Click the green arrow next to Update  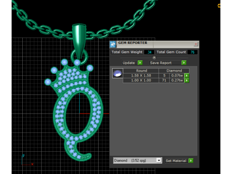[x=140, y=63]
